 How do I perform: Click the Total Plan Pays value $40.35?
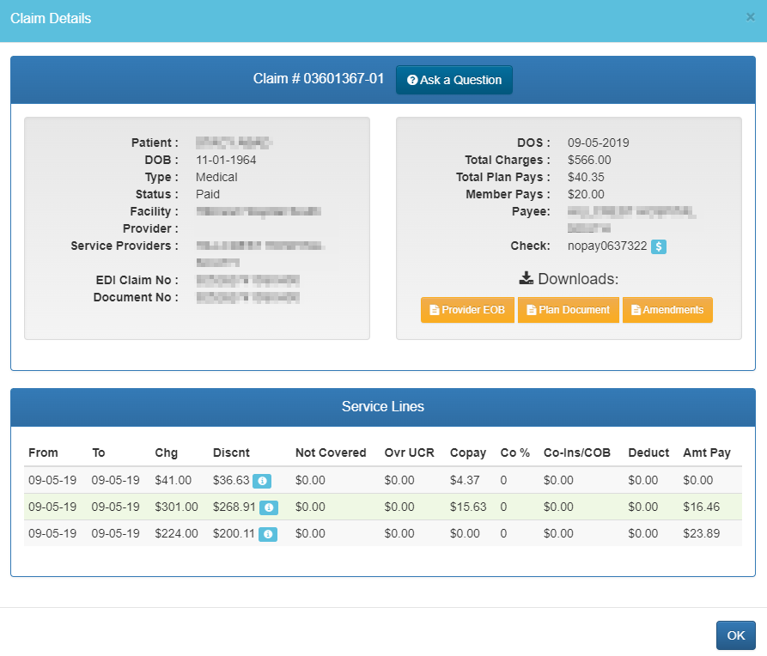pos(586,177)
